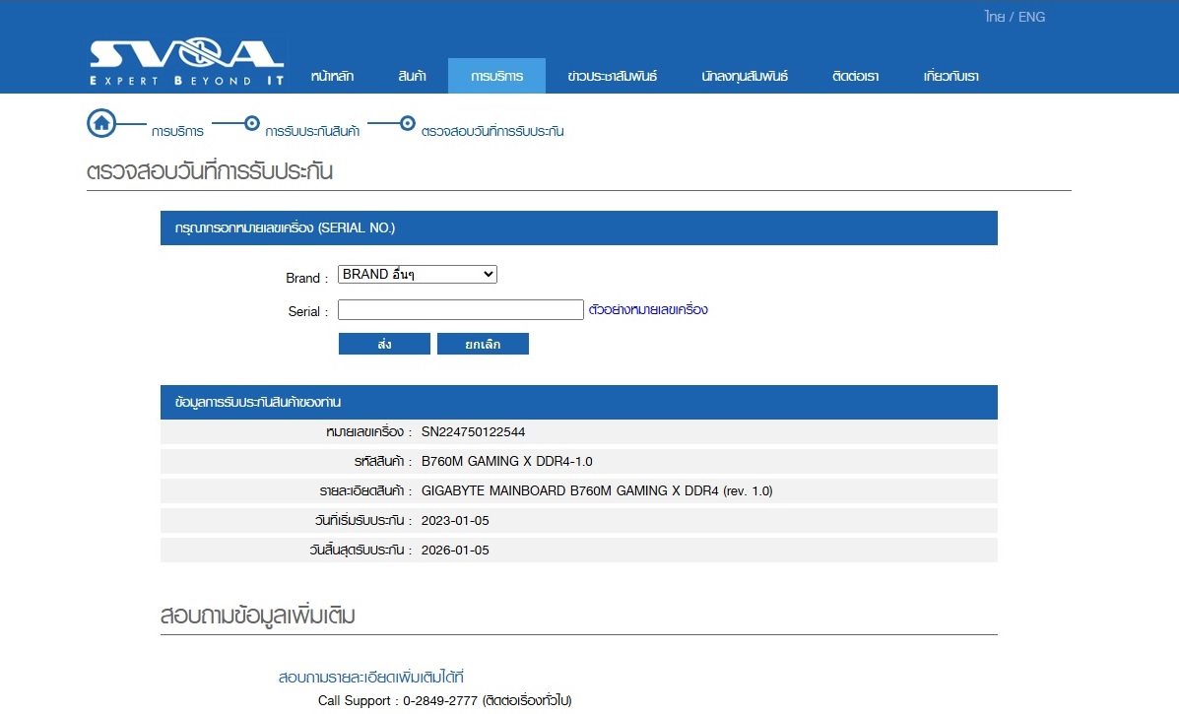The image size is (1179, 714).
Task: Click the รหัสสินค้า field label
Action: [383, 462]
